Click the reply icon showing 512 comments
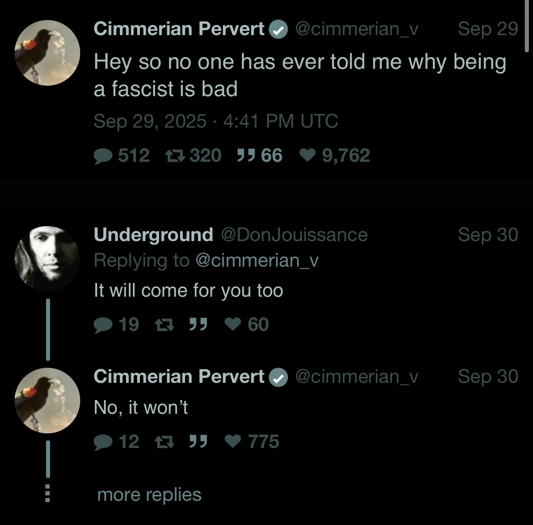This screenshot has width=533, height=525. [102, 156]
